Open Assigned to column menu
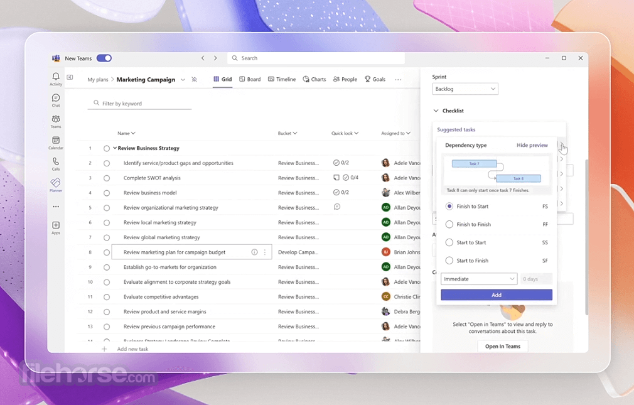Viewport: 634px width, 405px height. 396,133
